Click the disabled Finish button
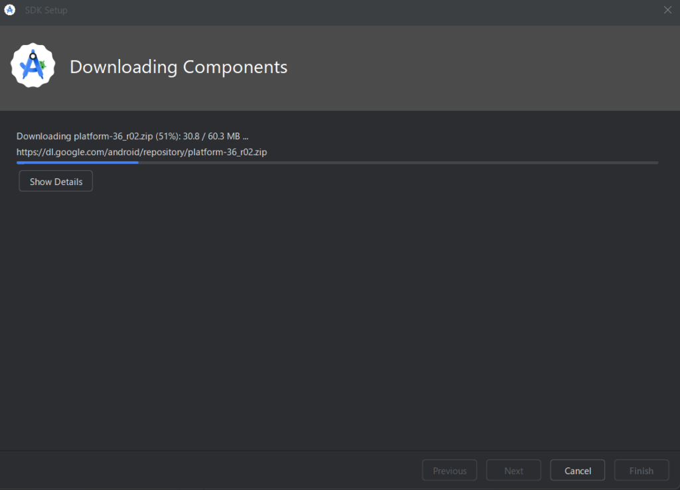 641,471
